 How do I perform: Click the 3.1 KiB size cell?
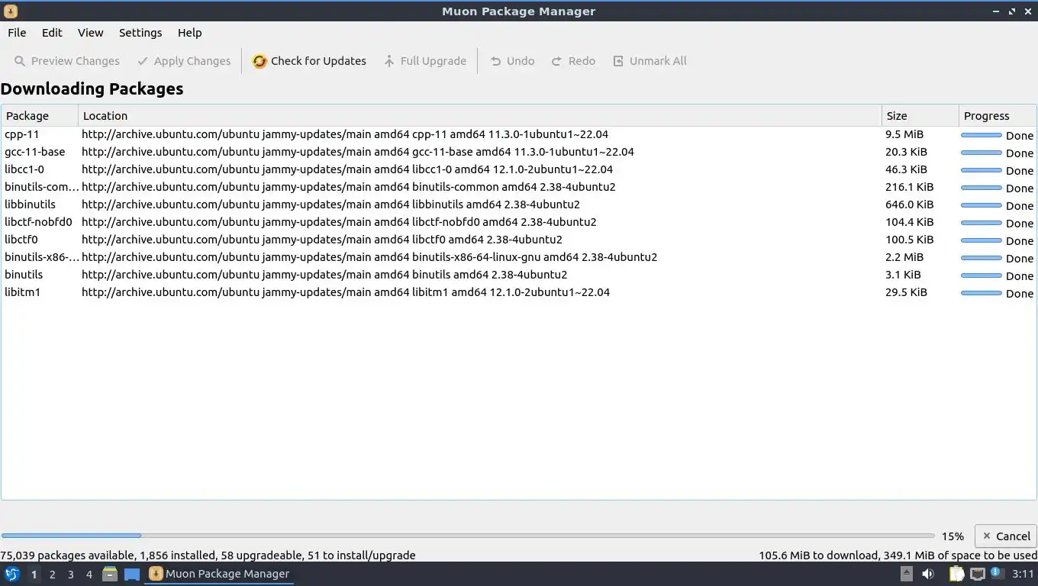[903, 275]
